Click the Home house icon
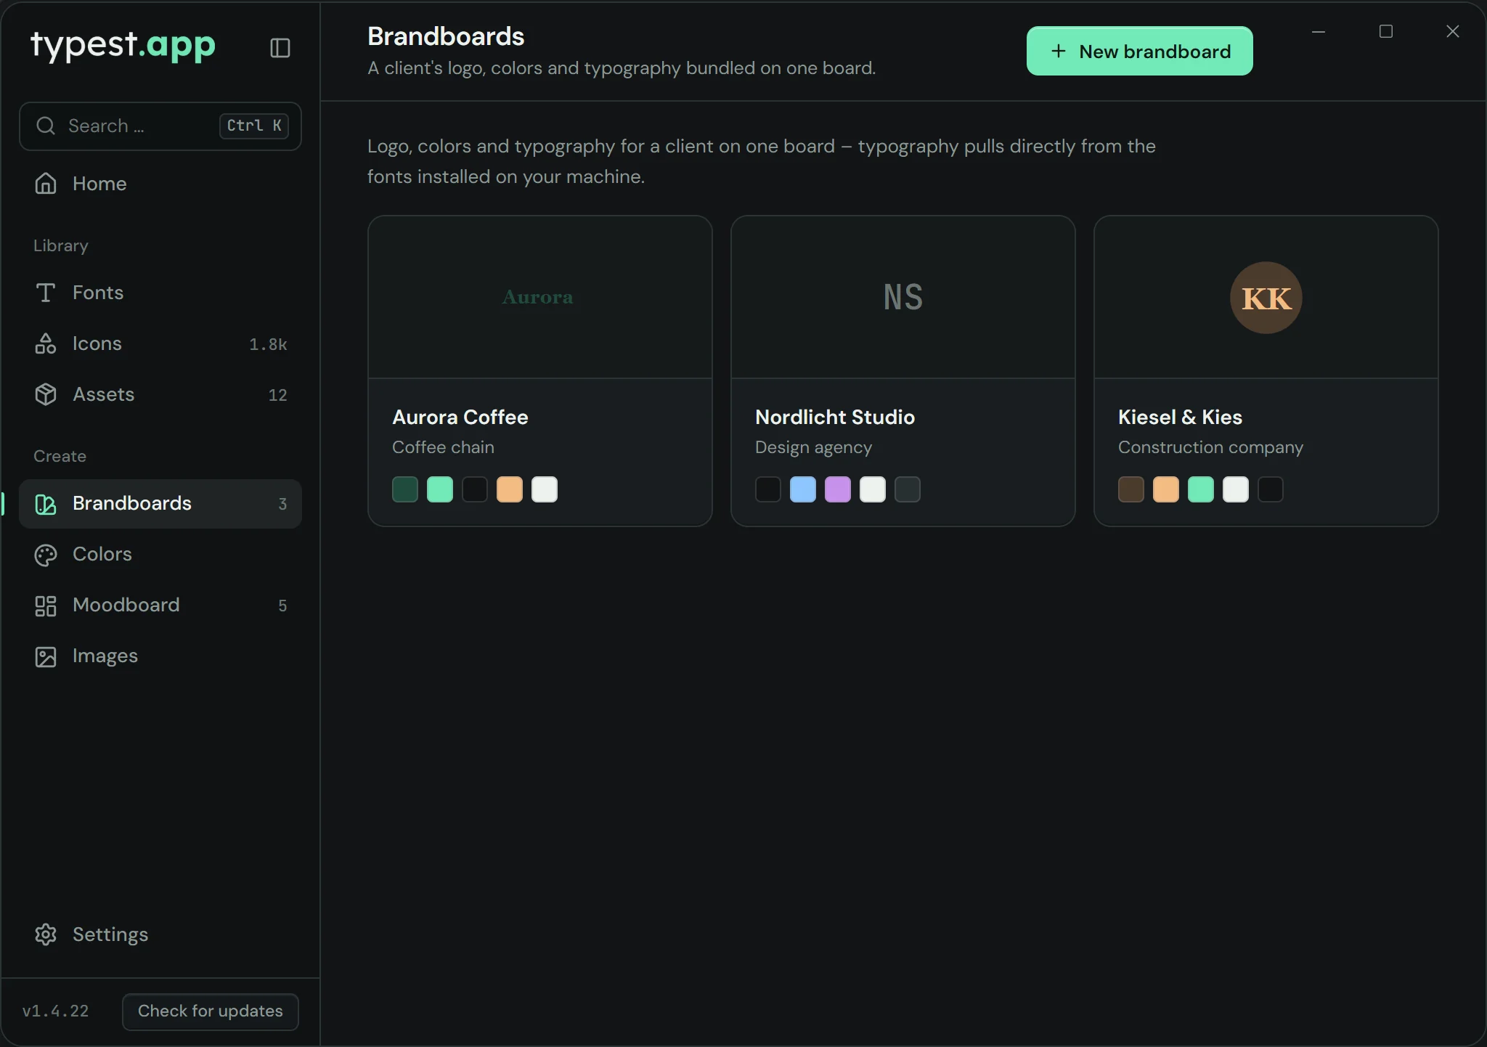The height and width of the screenshot is (1047, 1487). [46, 184]
